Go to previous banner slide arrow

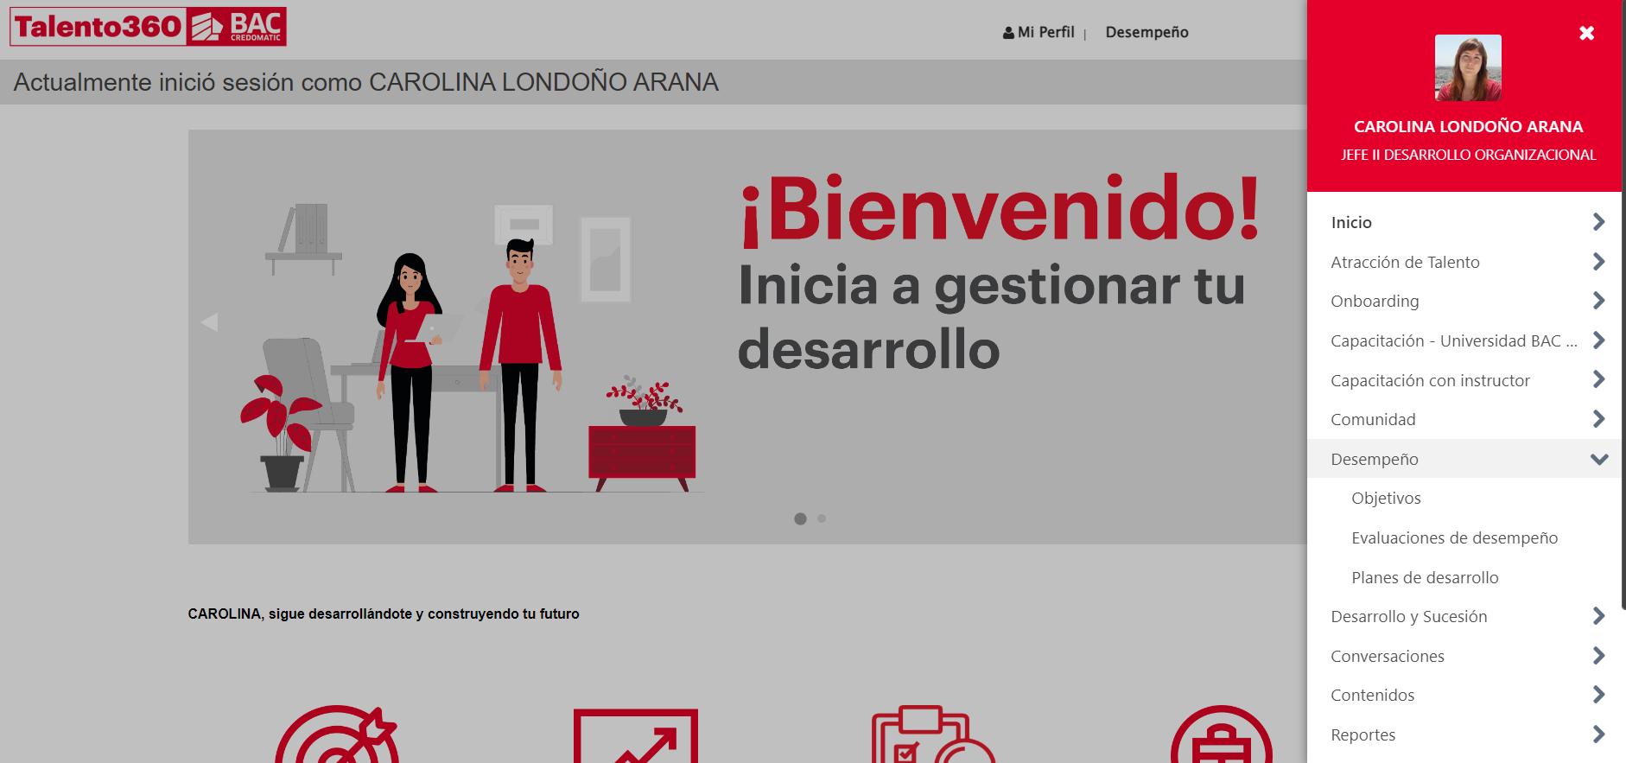pos(209,322)
